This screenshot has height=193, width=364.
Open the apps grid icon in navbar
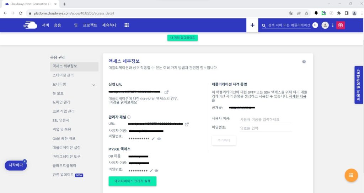tap(127, 25)
